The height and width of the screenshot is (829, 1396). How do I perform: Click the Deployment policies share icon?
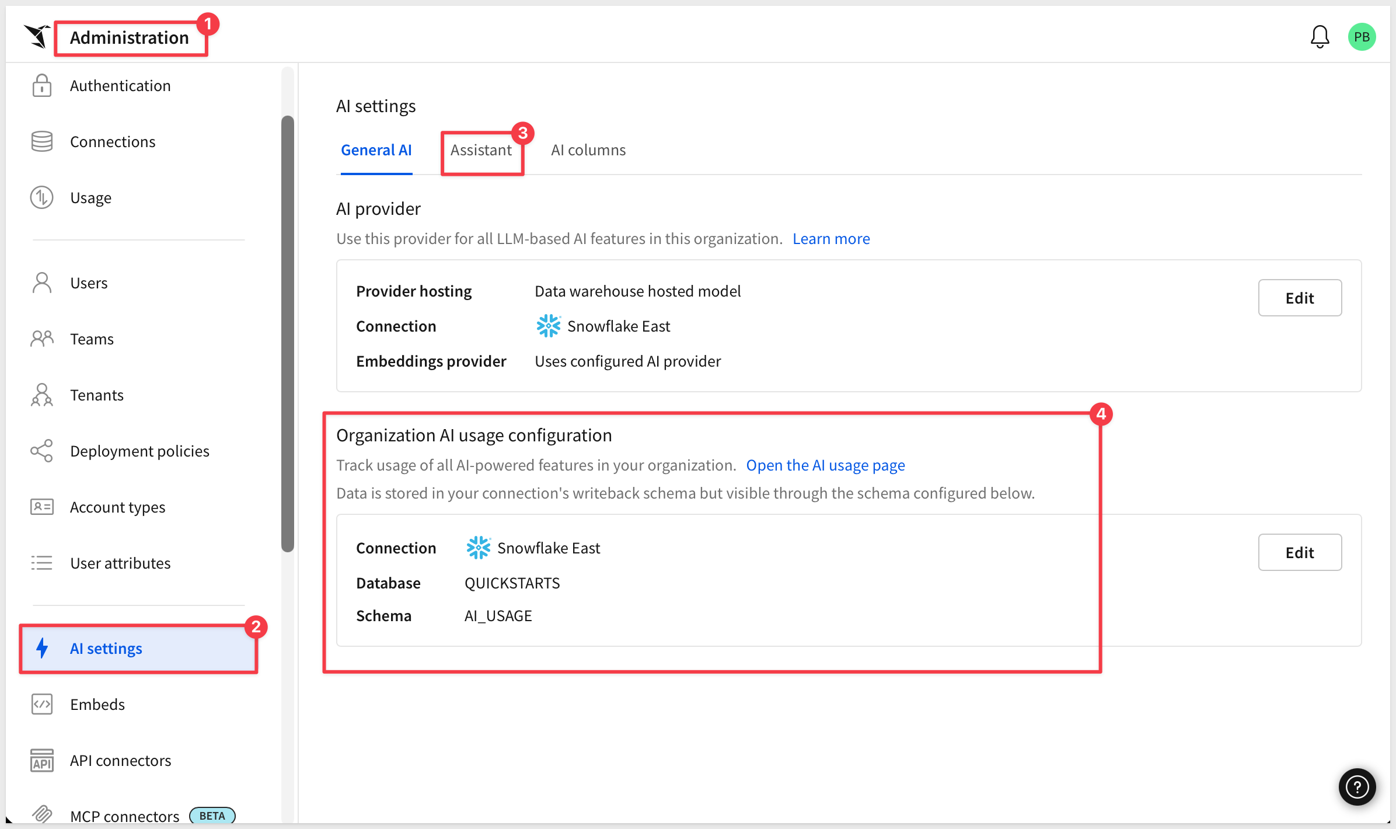42,451
